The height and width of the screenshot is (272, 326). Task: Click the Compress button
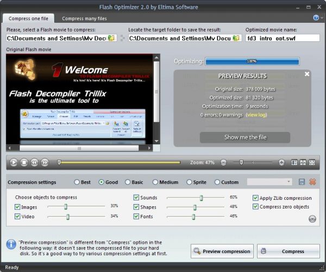[x=289, y=251]
